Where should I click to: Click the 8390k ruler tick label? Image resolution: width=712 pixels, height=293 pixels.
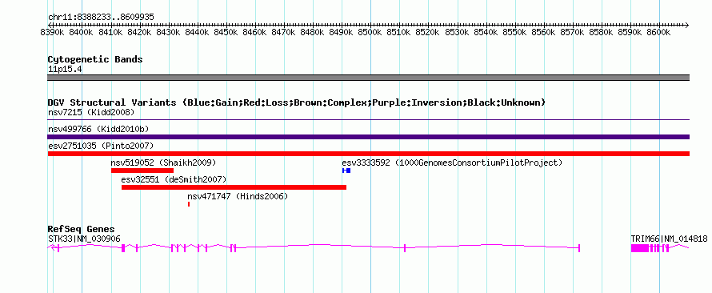click(x=53, y=32)
